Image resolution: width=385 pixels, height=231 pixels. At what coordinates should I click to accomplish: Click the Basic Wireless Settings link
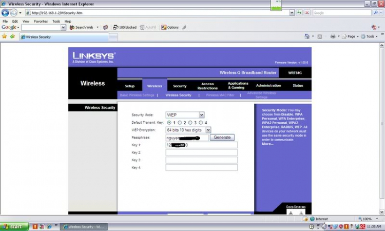tap(137, 95)
